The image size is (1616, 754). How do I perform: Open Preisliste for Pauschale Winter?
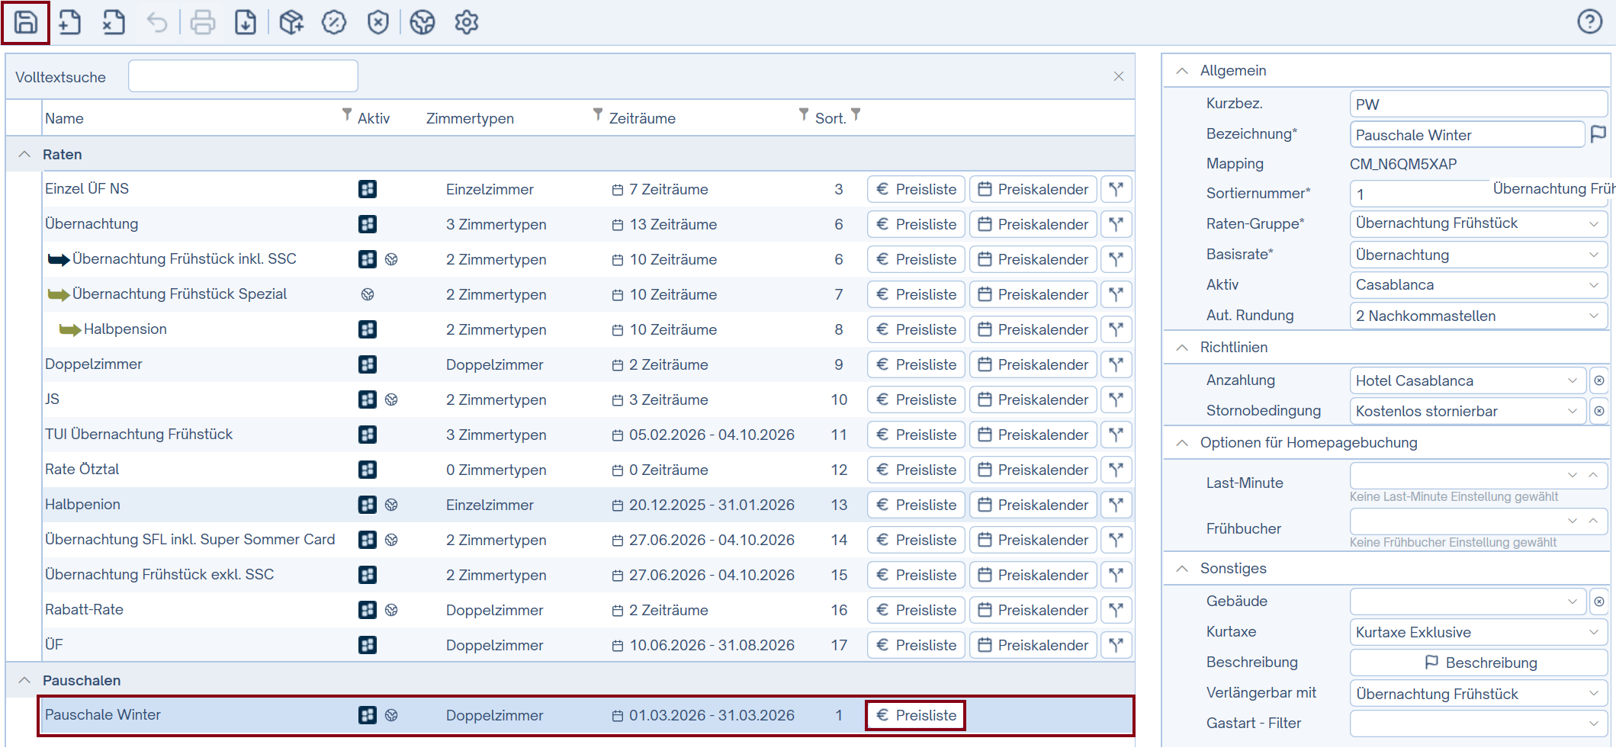tap(916, 715)
